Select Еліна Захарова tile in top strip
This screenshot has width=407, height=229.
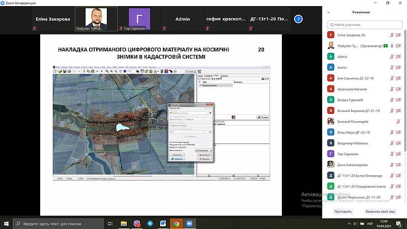pos(53,19)
